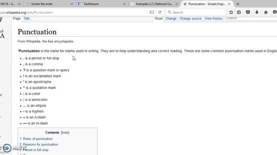Screen dimensions: 277x155
Task: Save page to Pocket icon
Action: [248, 12]
